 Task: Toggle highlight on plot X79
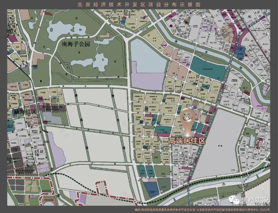click(140, 99)
